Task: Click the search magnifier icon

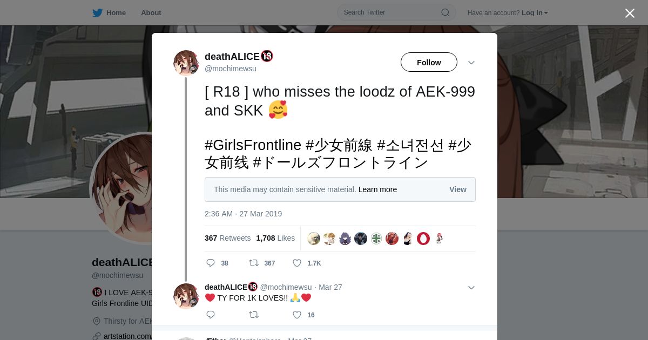Action: pos(446,12)
